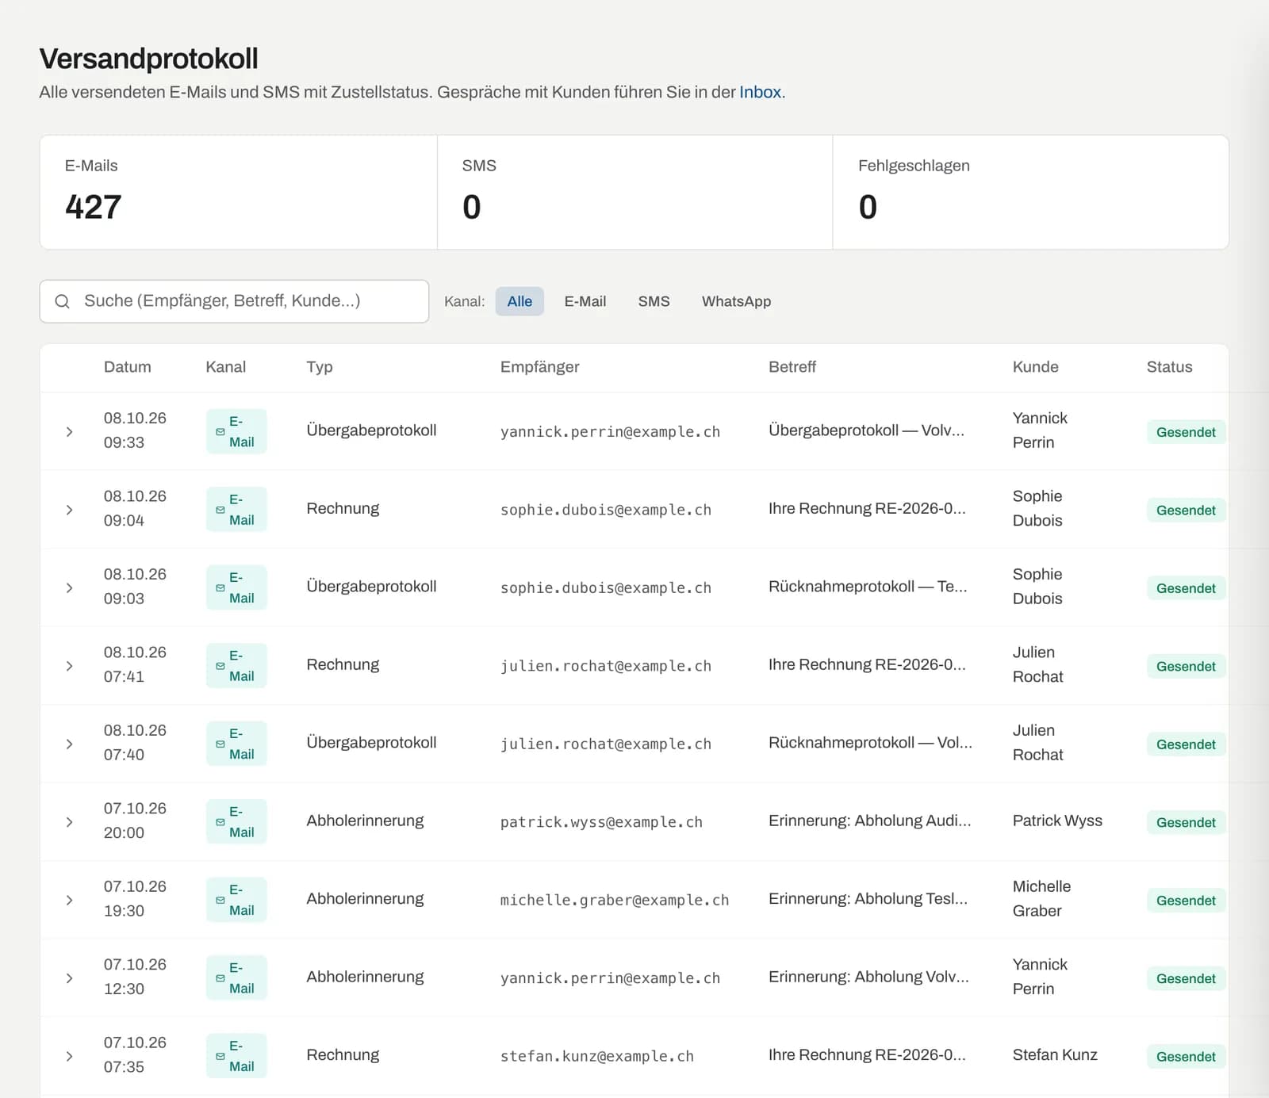Viewport: 1269px width, 1098px height.
Task: Open the Inbox link
Action: [760, 92]
